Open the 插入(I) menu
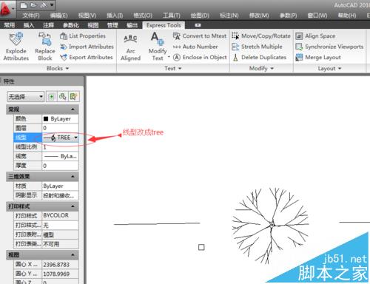Image resolution: width=370 pixels, height=284 pixels. [115, 16]
